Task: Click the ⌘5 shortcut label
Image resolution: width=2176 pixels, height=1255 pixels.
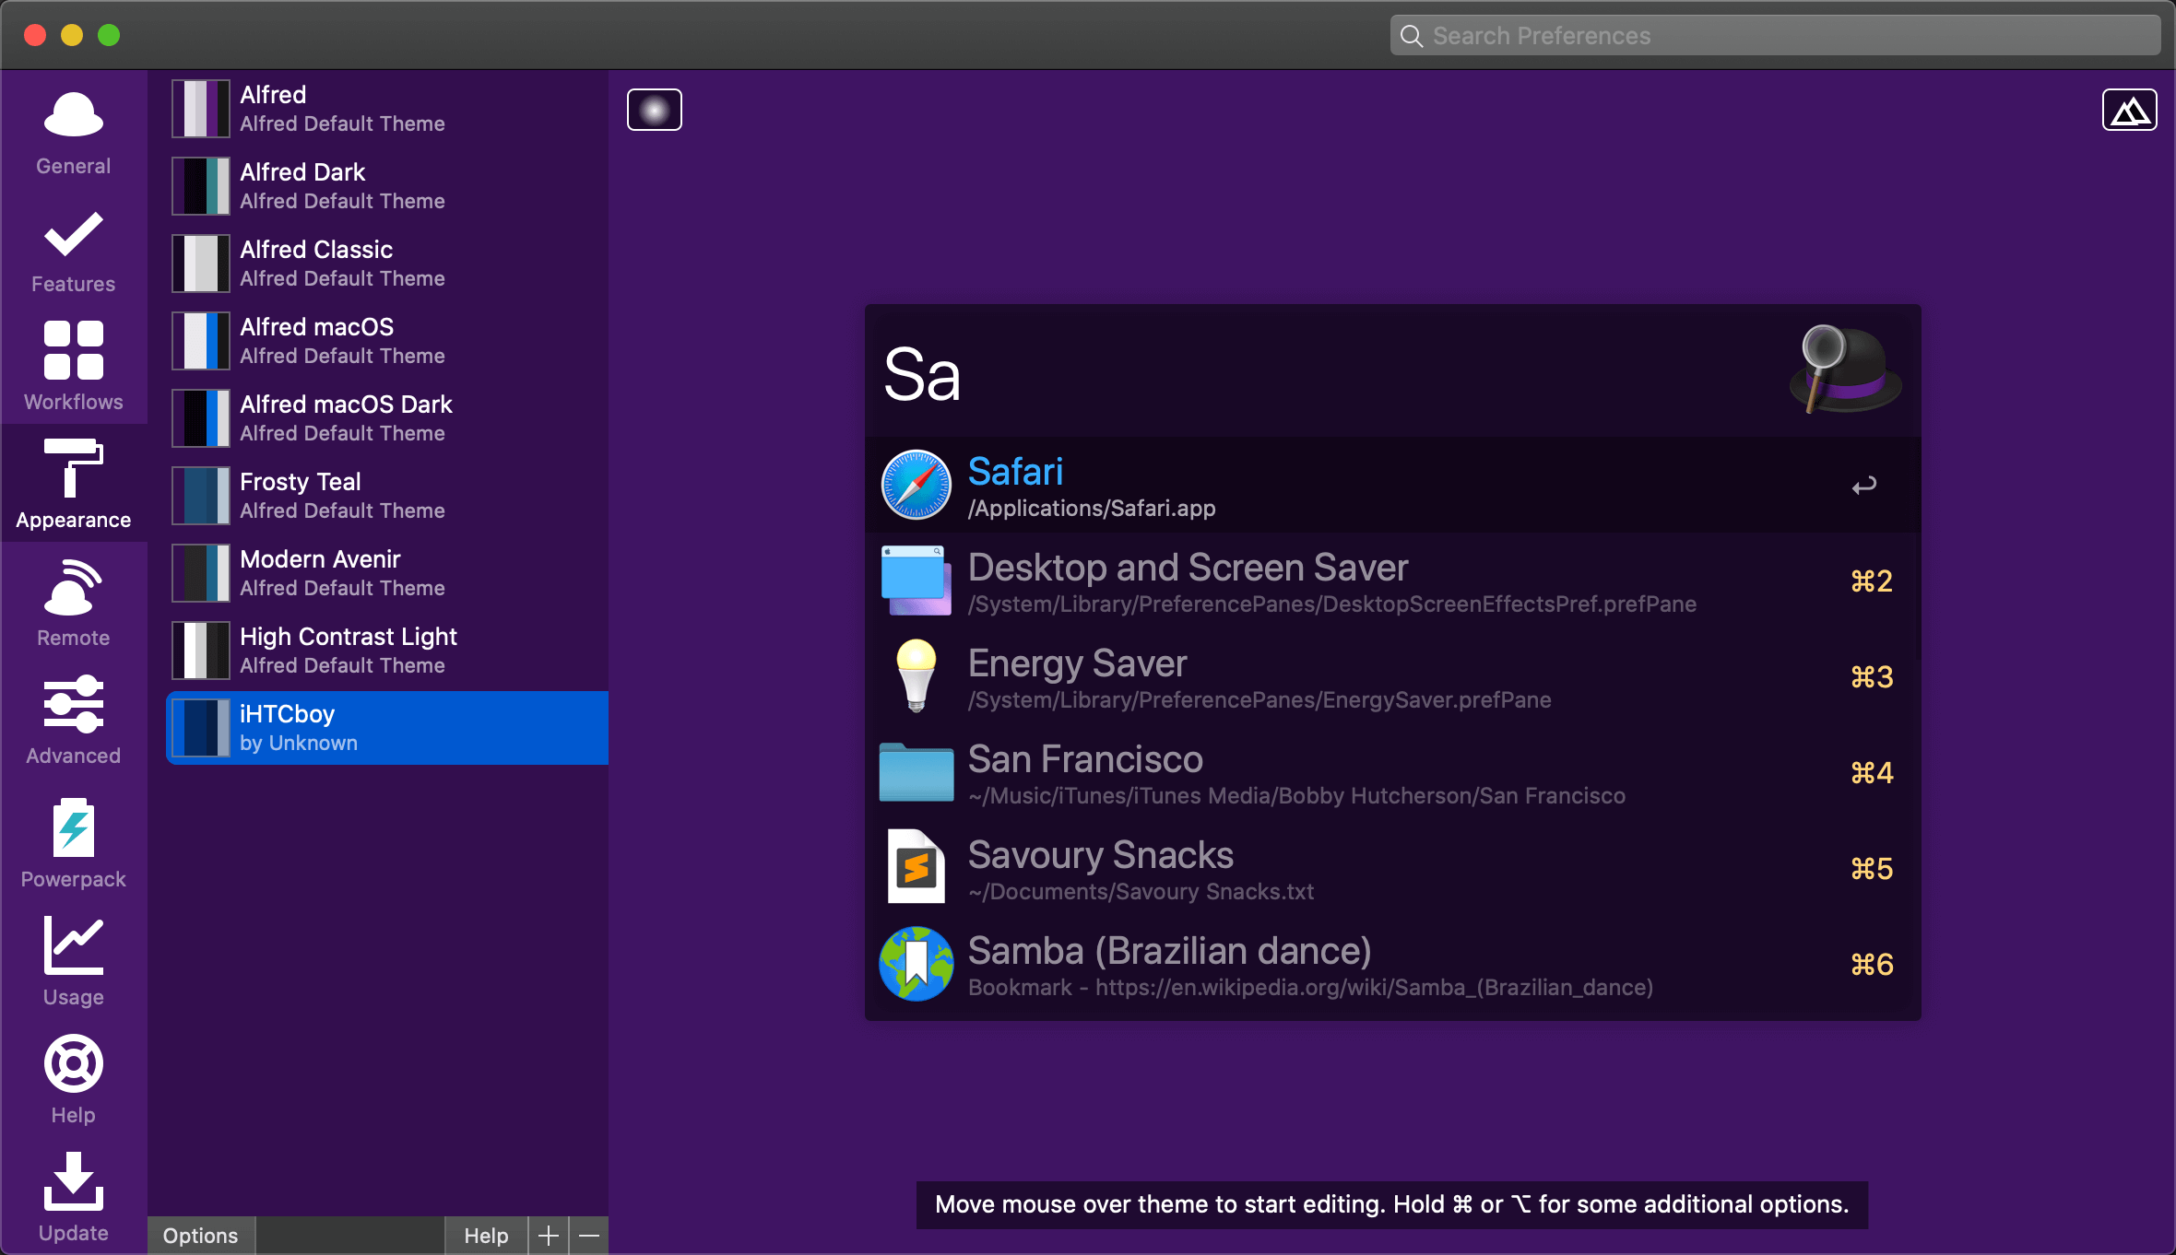Action: 1872,869
